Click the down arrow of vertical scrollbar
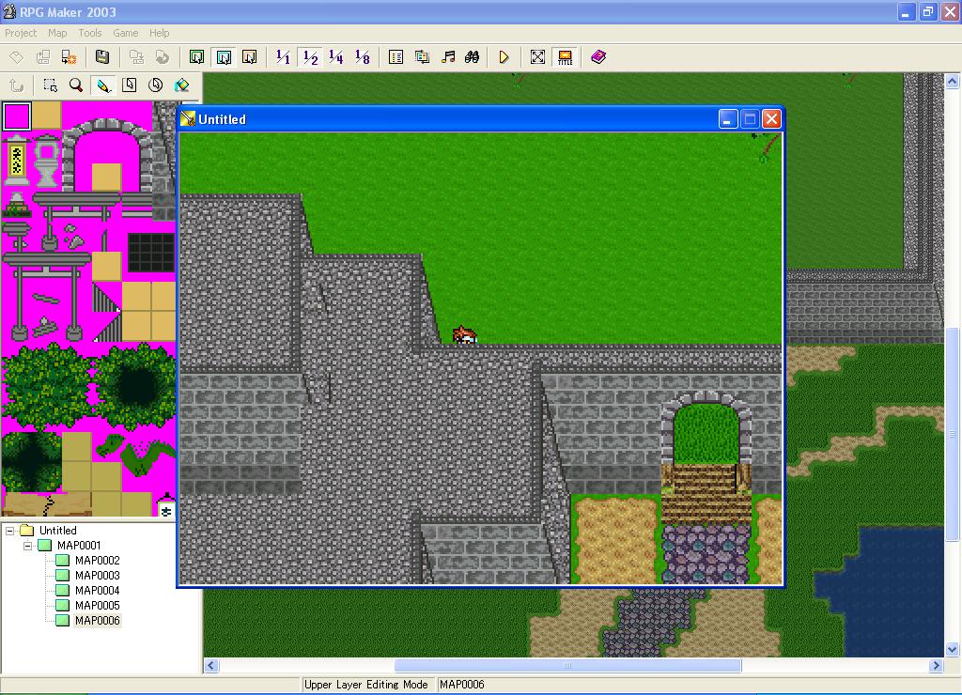This screenshot has height=695, width=962. pyautogui.click(x=953, y=649)
